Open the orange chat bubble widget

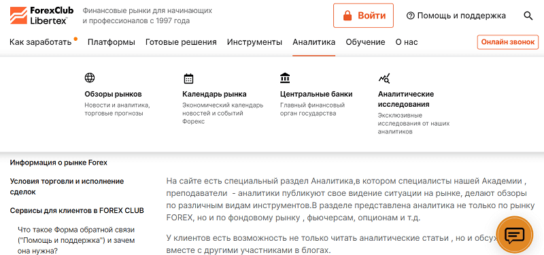(514, 235)
